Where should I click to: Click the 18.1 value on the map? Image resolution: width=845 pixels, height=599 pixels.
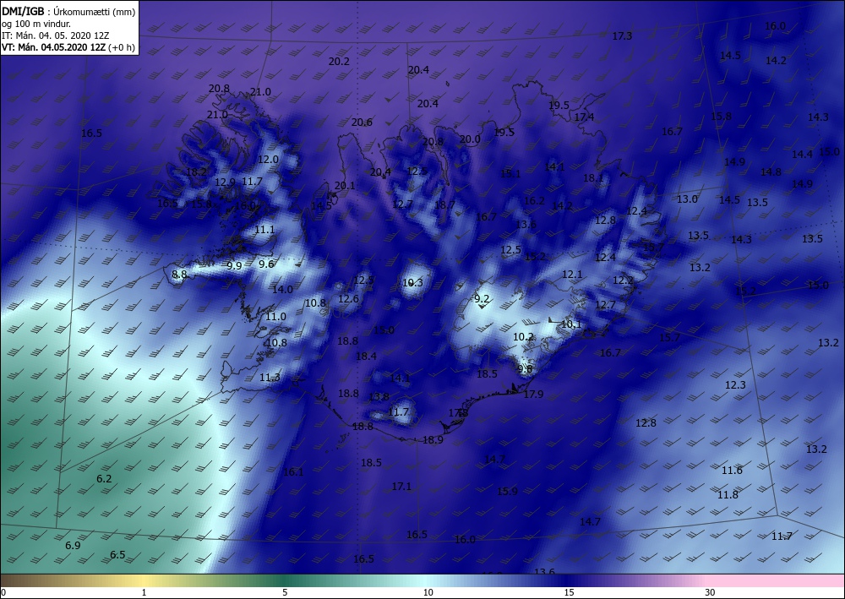pos(593,177)
